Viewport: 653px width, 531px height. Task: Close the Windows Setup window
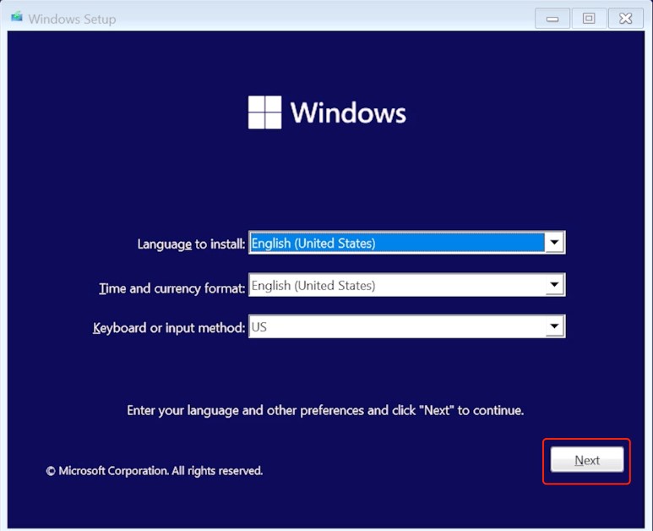coord(625,19)
